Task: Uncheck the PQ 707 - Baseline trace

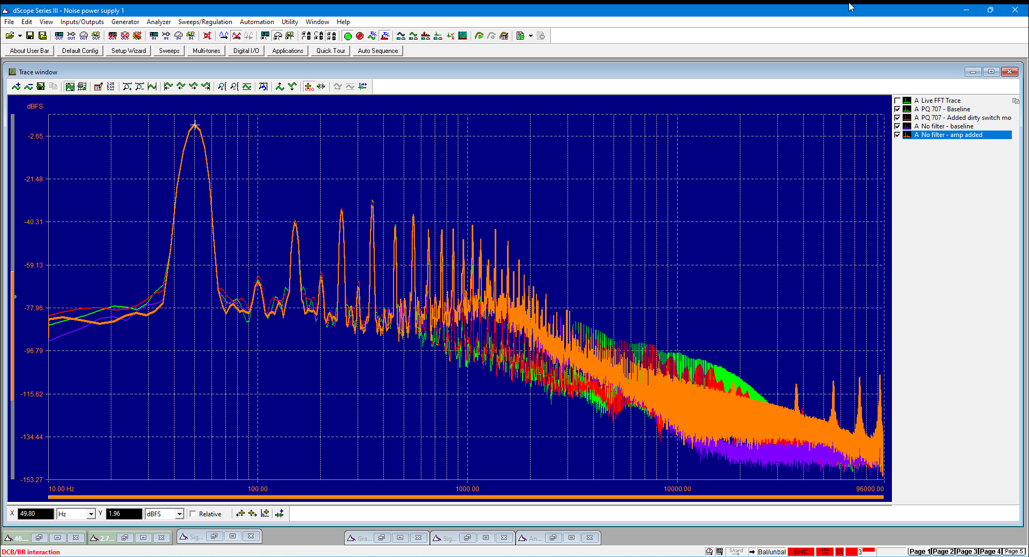Action: (x=898, y=109)
